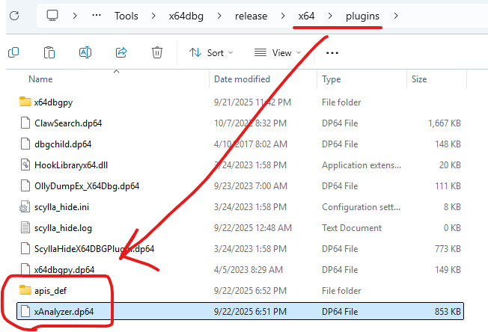Open the Sort dropdown
The width and height of the screenshot is (488, 332).
click(x=211, y=53)
